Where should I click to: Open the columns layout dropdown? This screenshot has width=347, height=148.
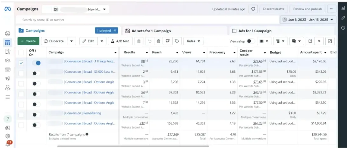263,41
